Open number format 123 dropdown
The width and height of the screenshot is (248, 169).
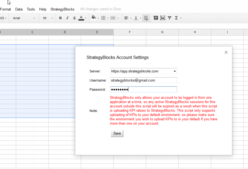(x=3, y=18)
